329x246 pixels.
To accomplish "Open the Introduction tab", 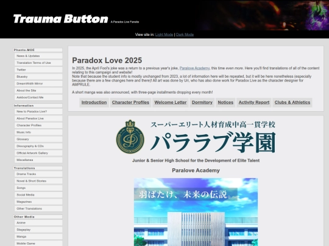I will (94, 103).
